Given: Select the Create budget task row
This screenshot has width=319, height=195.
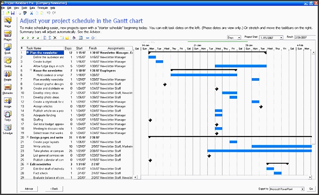Looking at the screenshot, I should coord(76,62).
